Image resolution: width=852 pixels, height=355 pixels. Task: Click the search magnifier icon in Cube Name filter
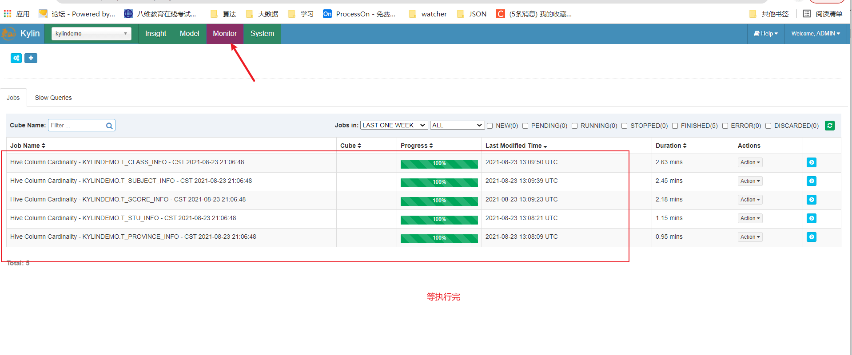pyautogui.click(x=109, y=126)
